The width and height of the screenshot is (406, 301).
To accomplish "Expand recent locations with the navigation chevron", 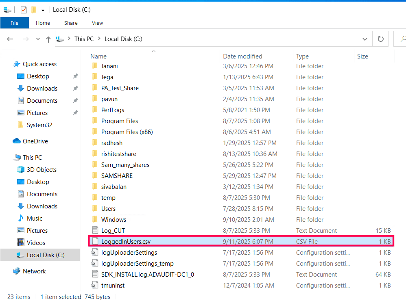I will pyautogui.click(x=37, y=39).
